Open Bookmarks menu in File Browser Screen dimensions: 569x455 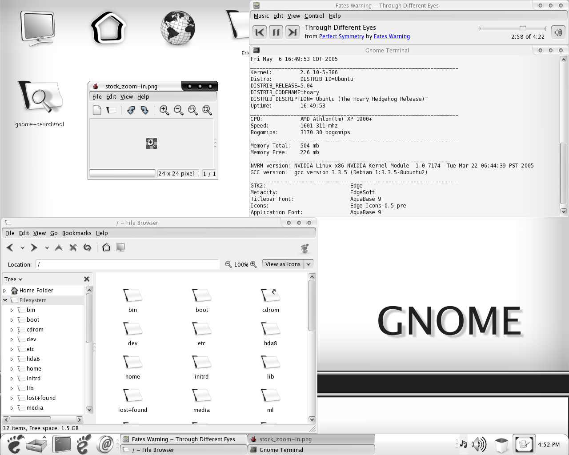76,233
